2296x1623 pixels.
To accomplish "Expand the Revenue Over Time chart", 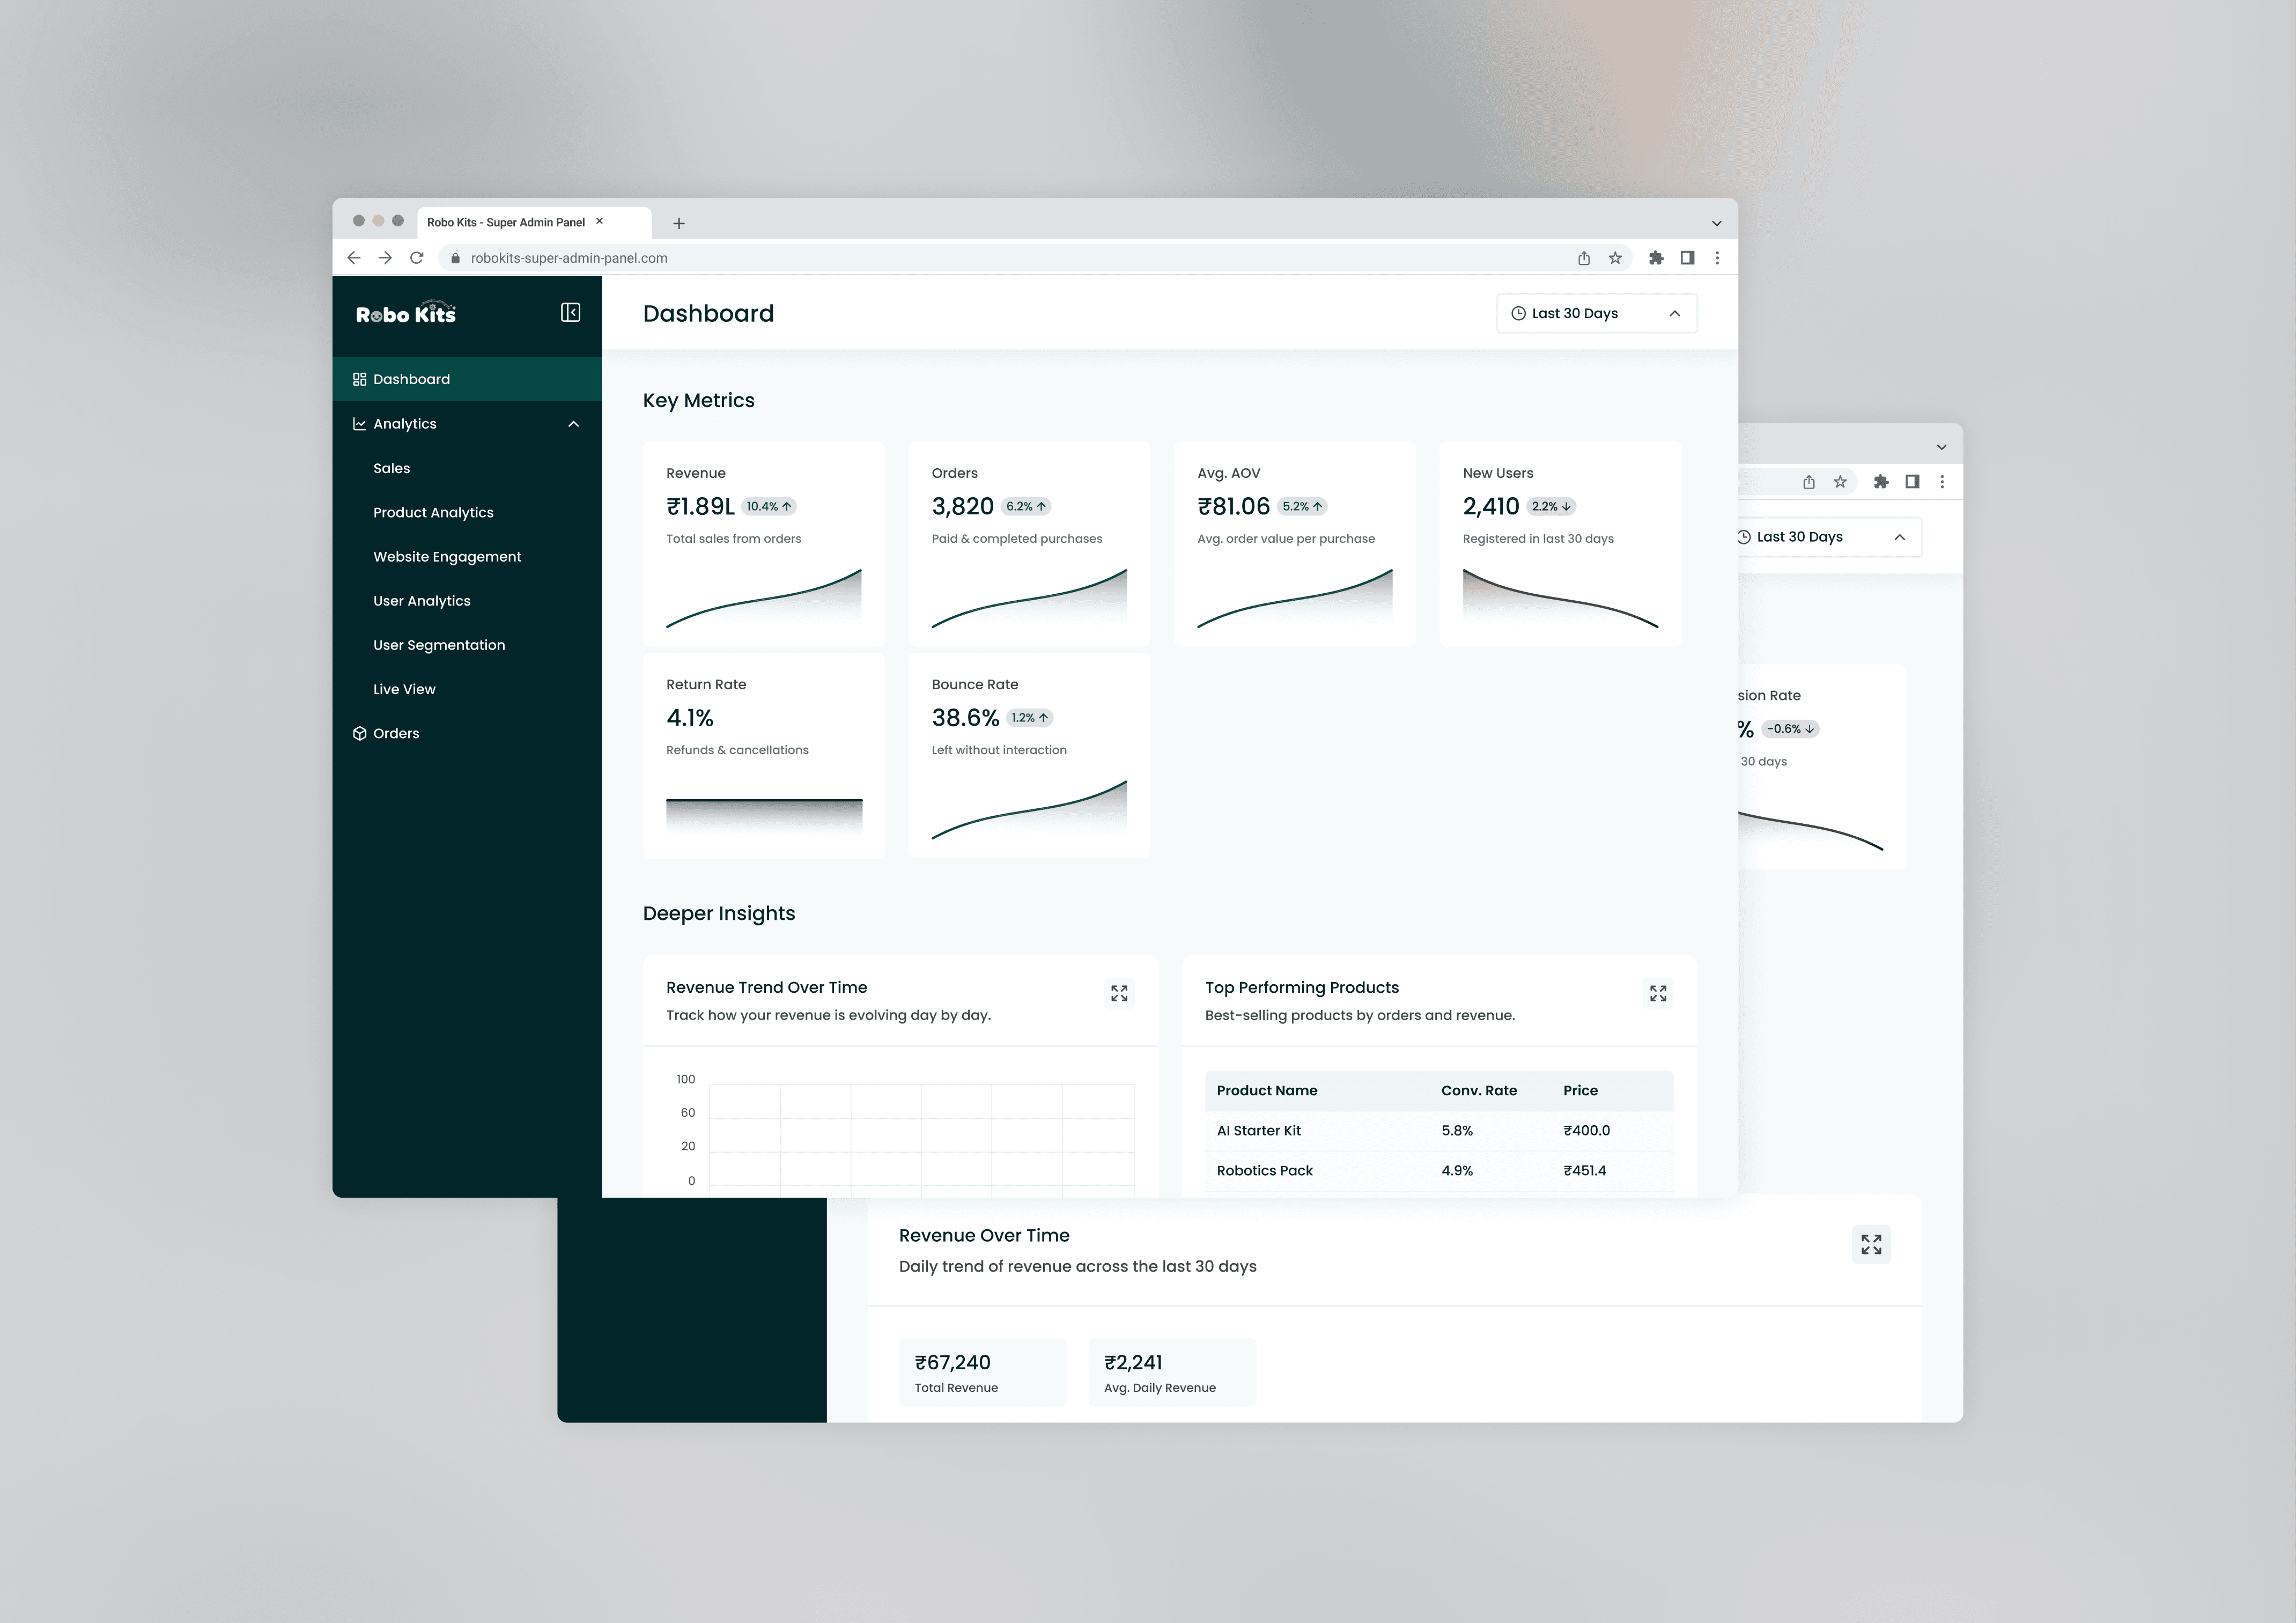I will [x=1870, y=1244].
